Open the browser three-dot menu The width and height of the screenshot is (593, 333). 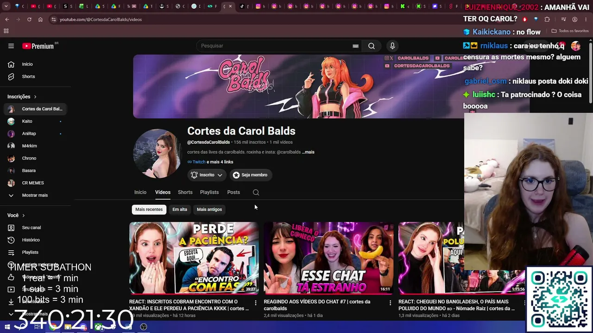click(586, 19)
